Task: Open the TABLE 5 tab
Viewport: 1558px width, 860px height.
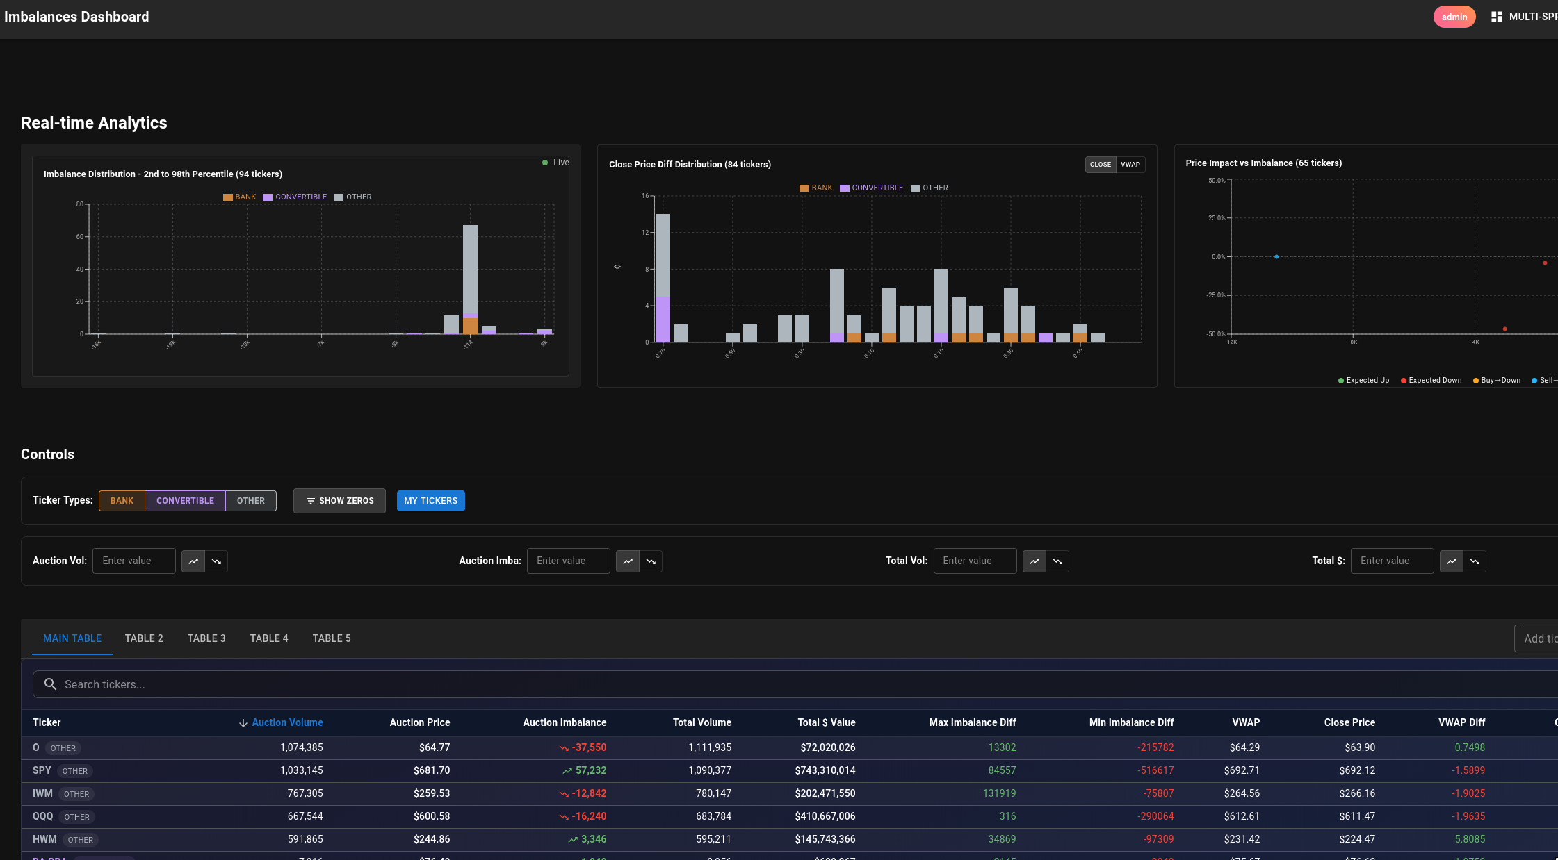Action: point(332,638)
